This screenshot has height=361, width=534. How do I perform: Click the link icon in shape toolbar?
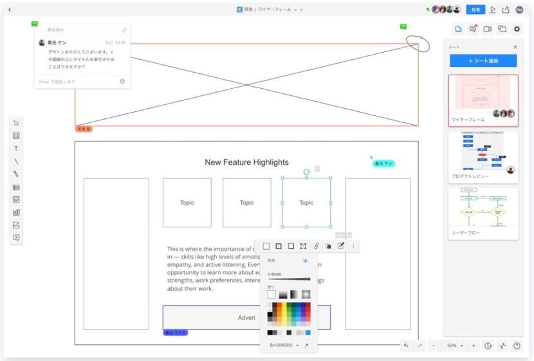(x=316, y=246)
